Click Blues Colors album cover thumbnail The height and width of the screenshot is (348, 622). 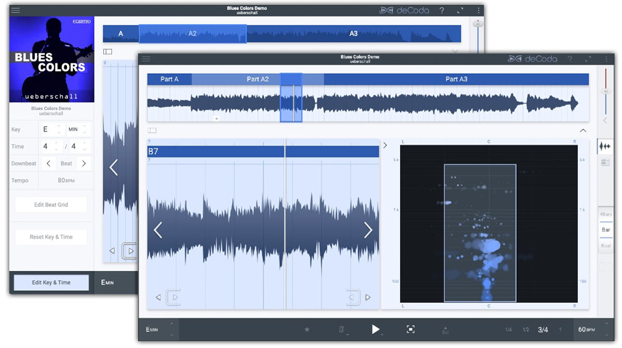52,60
